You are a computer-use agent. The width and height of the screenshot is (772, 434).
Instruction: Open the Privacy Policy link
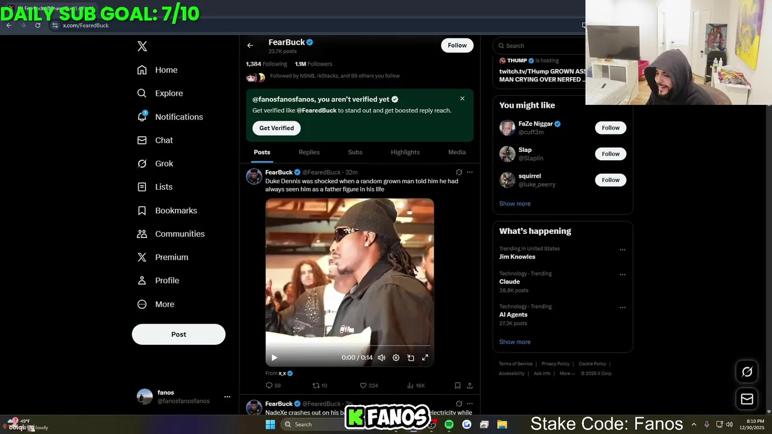555,364
